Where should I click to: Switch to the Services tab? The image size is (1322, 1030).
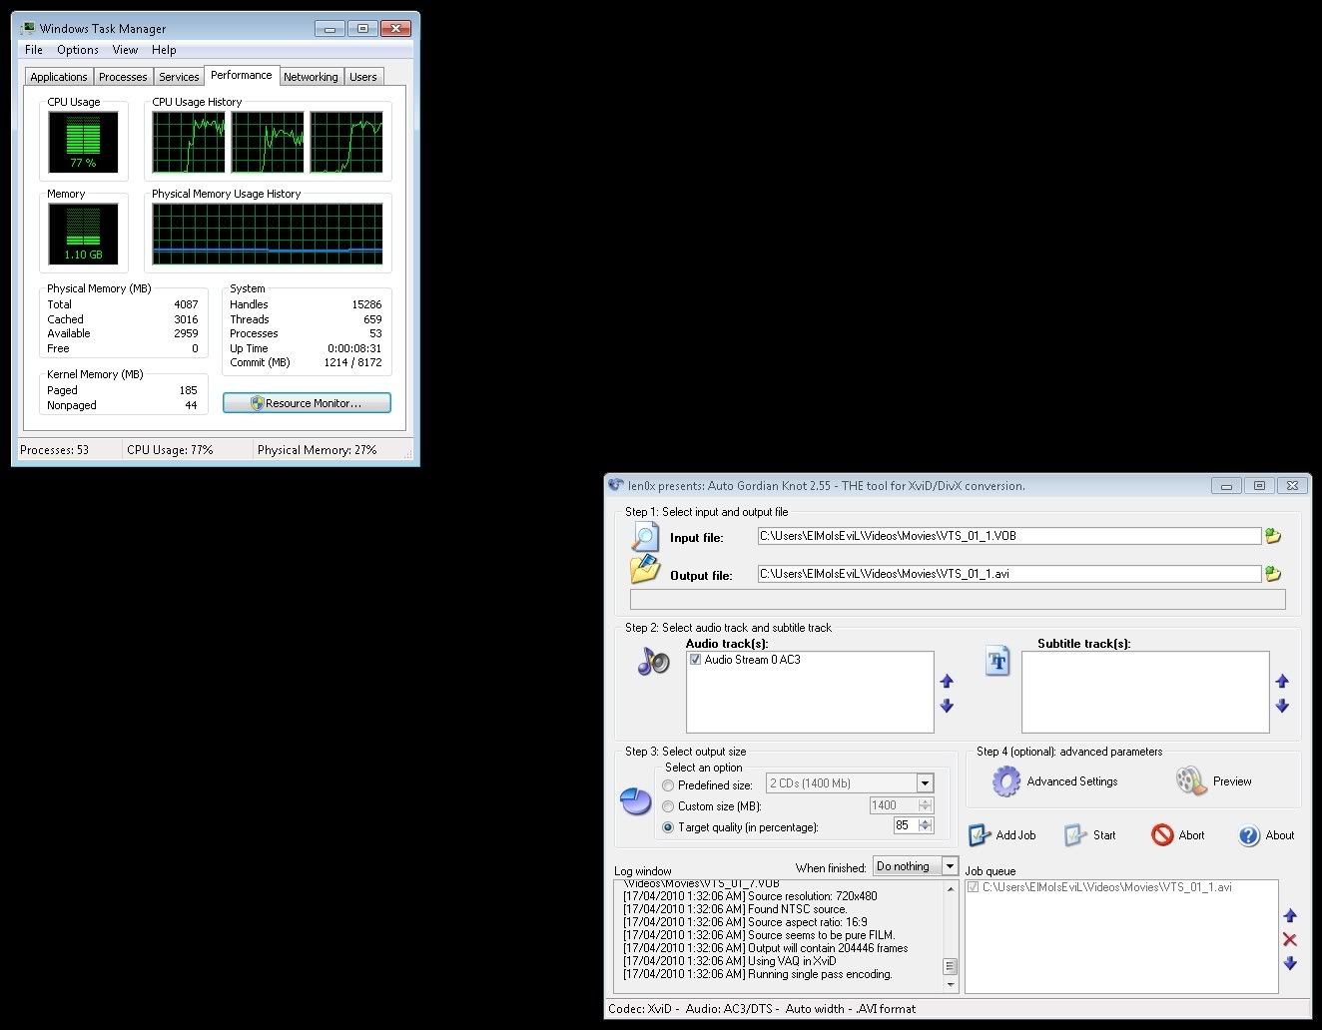pos(179,77)
